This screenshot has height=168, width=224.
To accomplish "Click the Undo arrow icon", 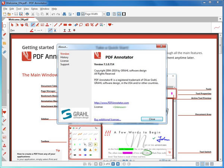I will (x=53, y=14).
